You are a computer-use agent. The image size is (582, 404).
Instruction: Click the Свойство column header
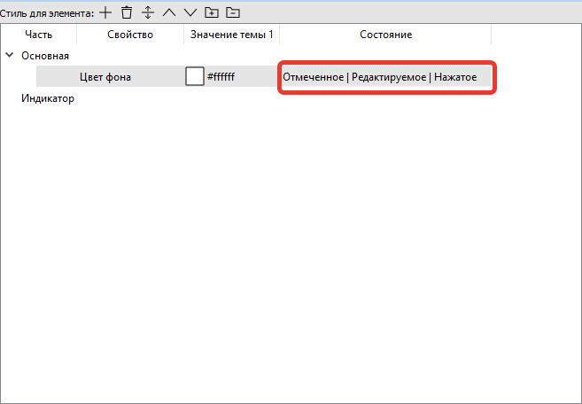130,35
